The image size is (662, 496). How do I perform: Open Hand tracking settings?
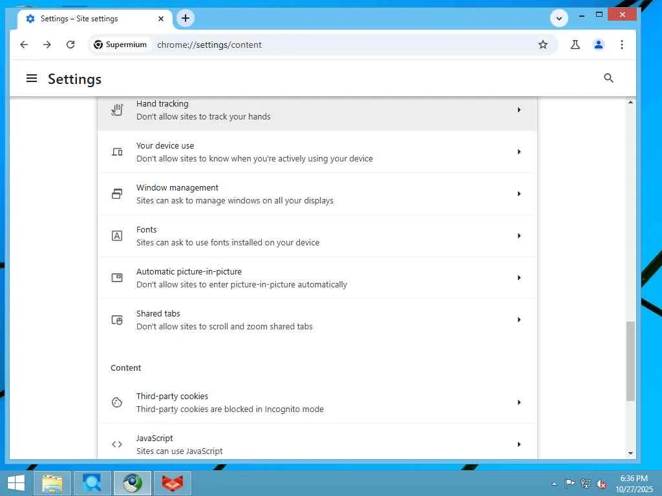[x=317, y=113]
